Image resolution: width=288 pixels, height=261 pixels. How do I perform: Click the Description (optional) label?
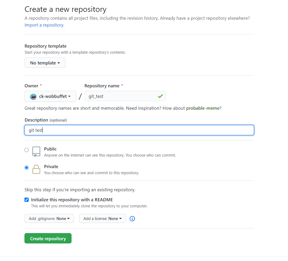coord(46,120)
